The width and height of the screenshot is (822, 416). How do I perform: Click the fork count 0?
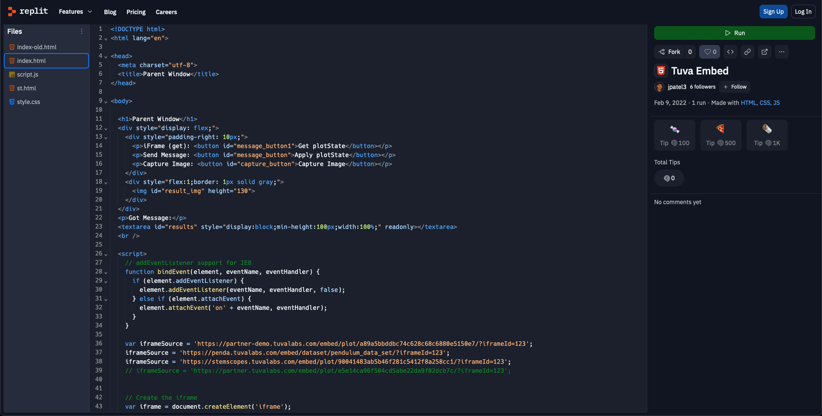pyautogui.click(x=690, y=52)
